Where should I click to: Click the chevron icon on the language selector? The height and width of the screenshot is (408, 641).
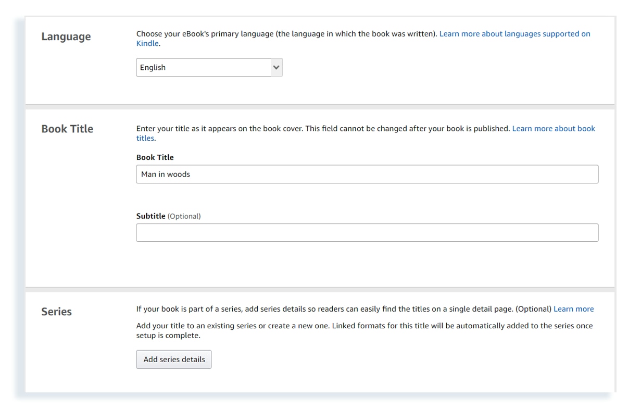coord(276,67)
